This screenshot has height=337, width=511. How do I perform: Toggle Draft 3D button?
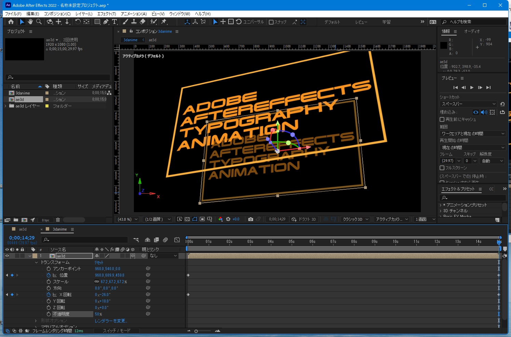(304, 219)
